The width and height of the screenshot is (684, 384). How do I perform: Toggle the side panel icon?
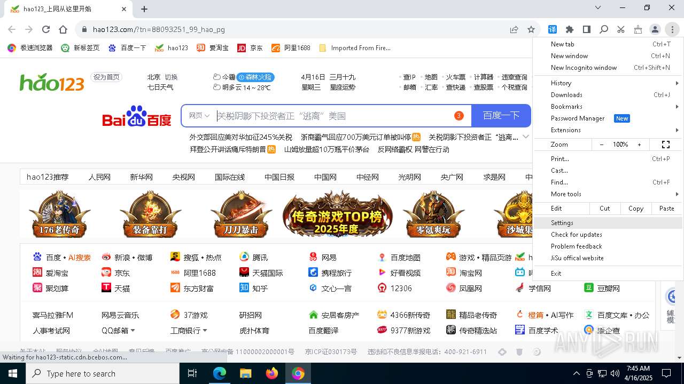(587, 29)
